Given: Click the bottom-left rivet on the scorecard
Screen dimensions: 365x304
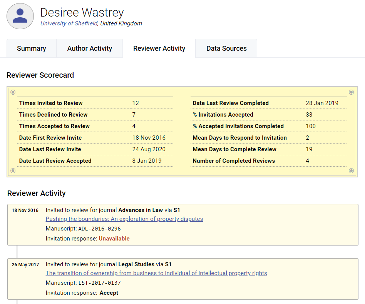Looking at the screenshot, I should (x=13, y=170).
